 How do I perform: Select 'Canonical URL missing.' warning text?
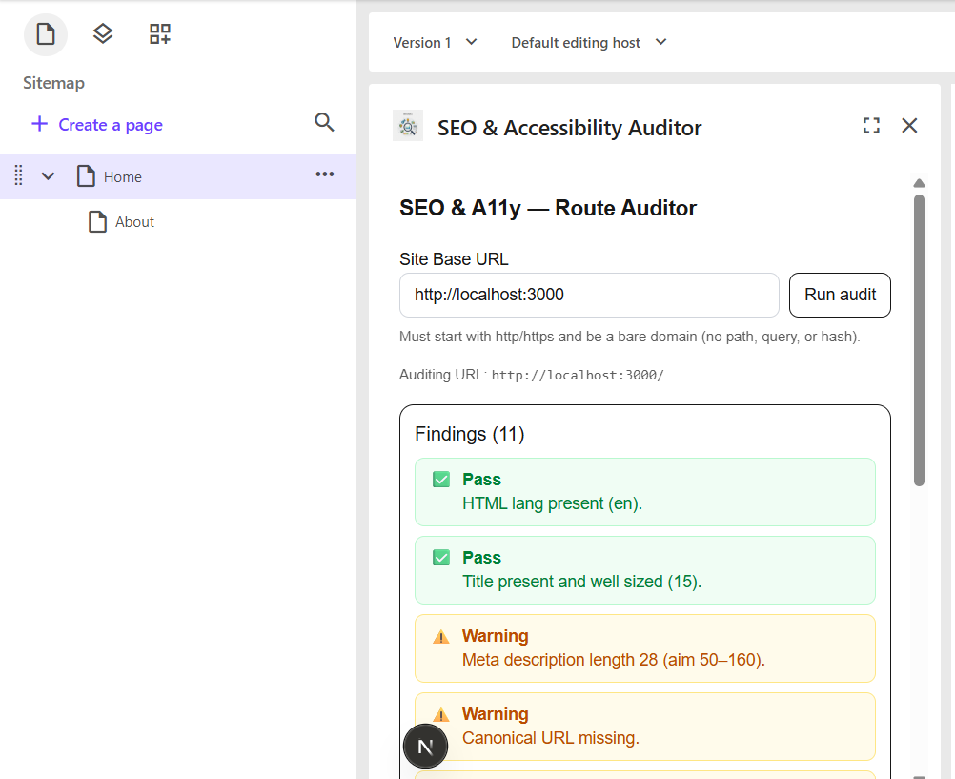point(551,738)
